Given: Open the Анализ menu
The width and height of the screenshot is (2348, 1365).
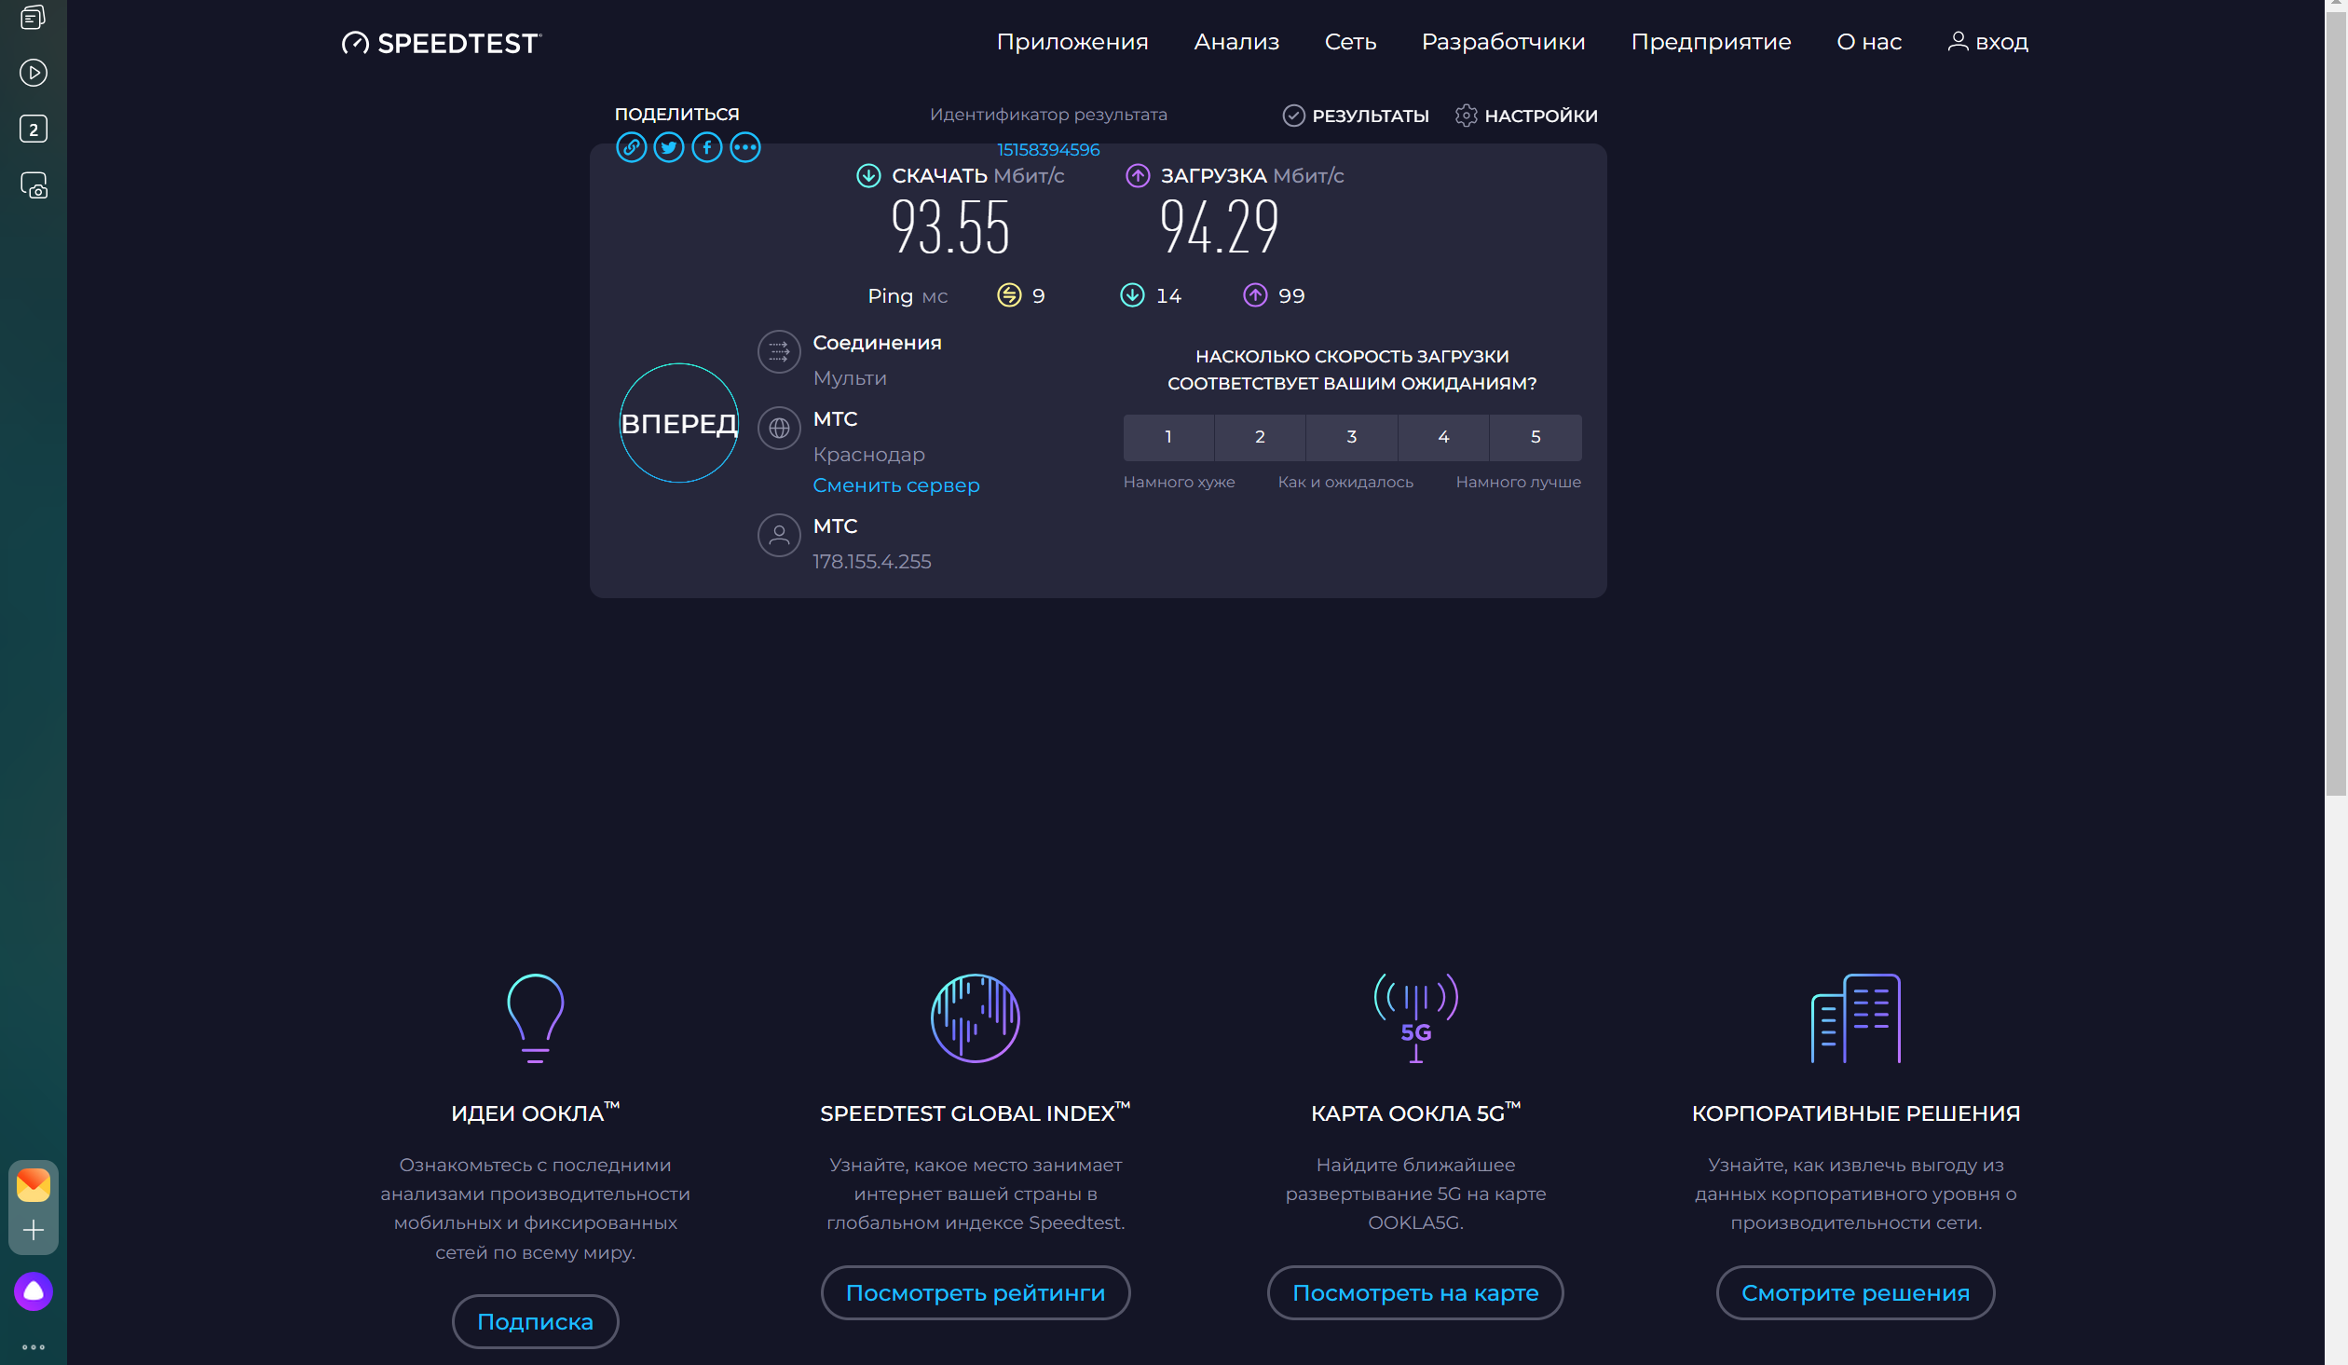Looking at the screenshot, I should pyautogui.click(x=1236, y=42).
